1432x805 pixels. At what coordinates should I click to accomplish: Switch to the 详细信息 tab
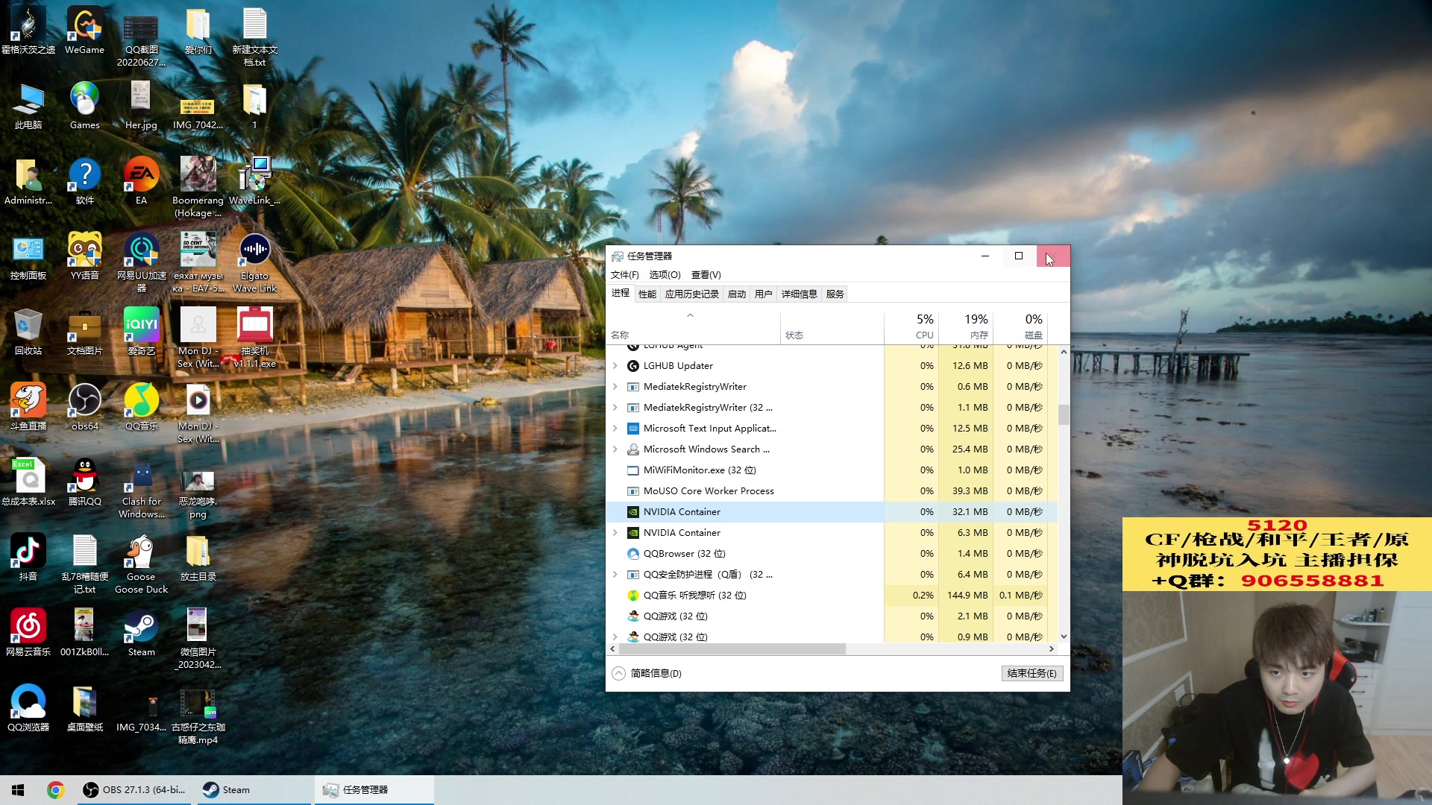(800, 294)
